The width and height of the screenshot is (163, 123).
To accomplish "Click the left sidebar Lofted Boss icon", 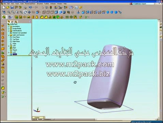I will click(x=3, y=37).
